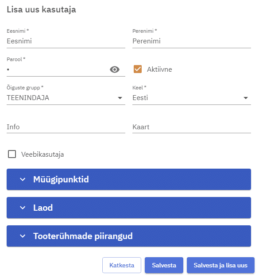Viewport: 259px width, 278px height.
Task: Click the Laod panel title
Action: tap(43, 208)
